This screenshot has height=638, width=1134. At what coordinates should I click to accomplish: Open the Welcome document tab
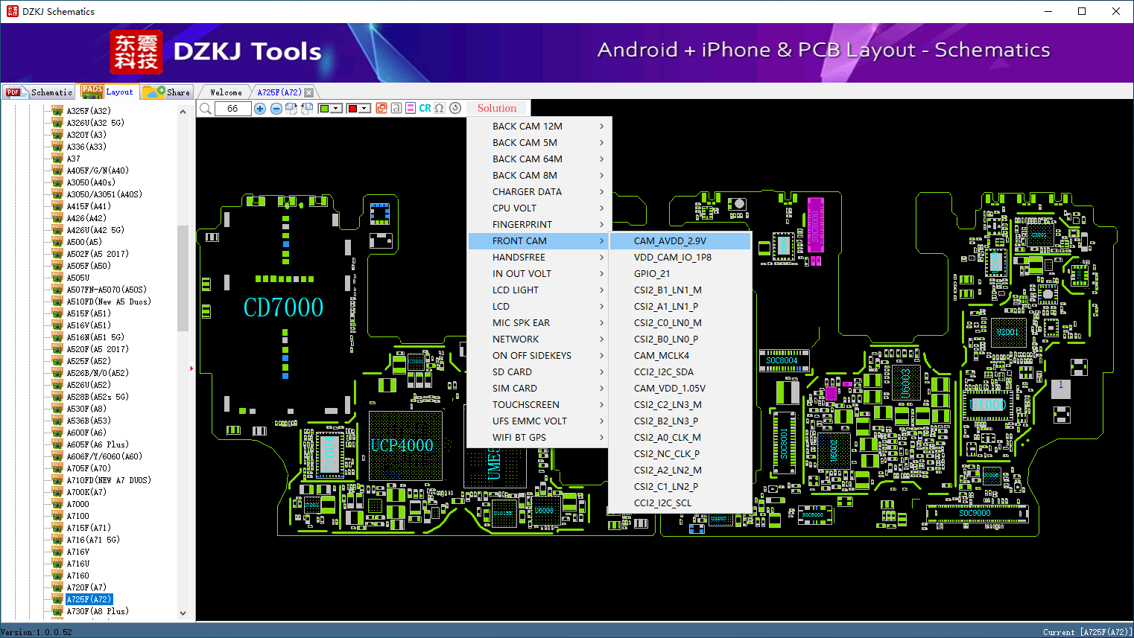click(x=226, y=92)
